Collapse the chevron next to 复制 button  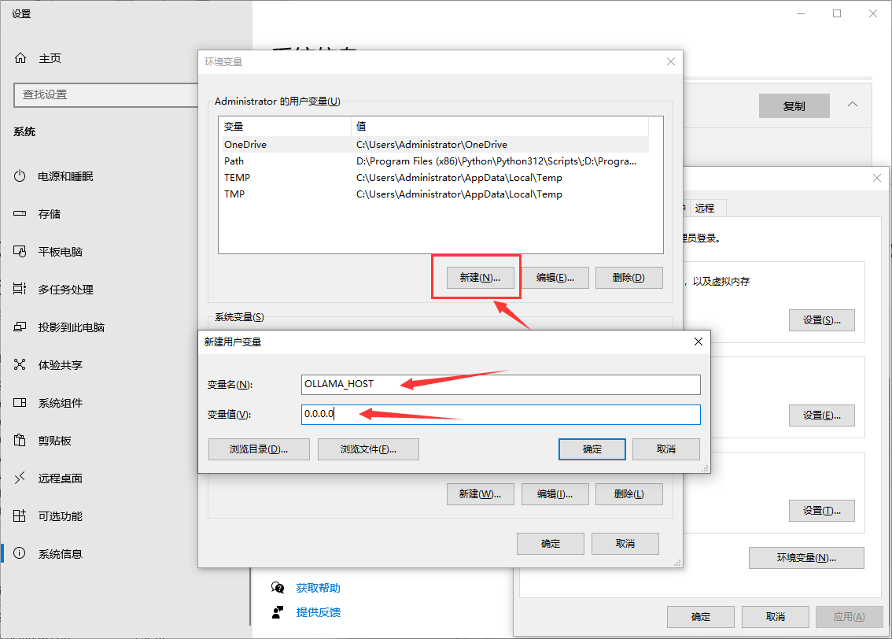(852, 105)
